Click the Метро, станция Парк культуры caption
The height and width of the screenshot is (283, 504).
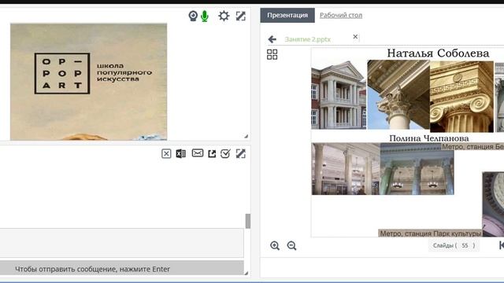click(x=430, y=233)
